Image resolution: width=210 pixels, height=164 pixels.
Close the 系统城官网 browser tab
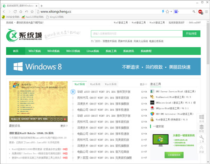tap(36, 6)
